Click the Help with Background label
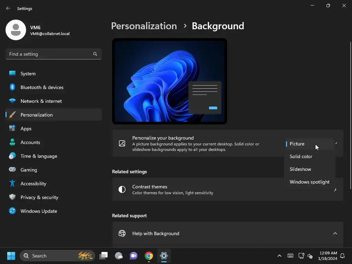 point(156,233)
